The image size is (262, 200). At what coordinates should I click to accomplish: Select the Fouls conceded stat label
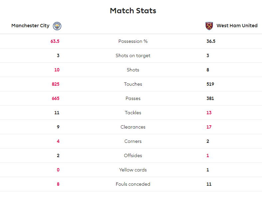[x=133, y=184]
